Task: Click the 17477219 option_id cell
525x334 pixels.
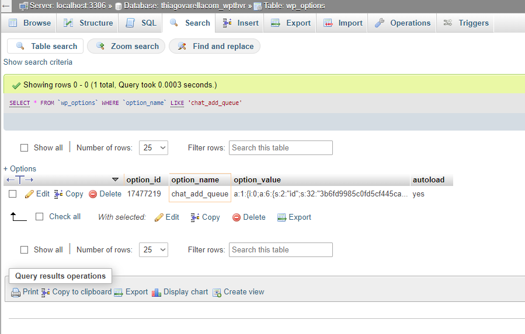Action: click(x=144, y=194)
